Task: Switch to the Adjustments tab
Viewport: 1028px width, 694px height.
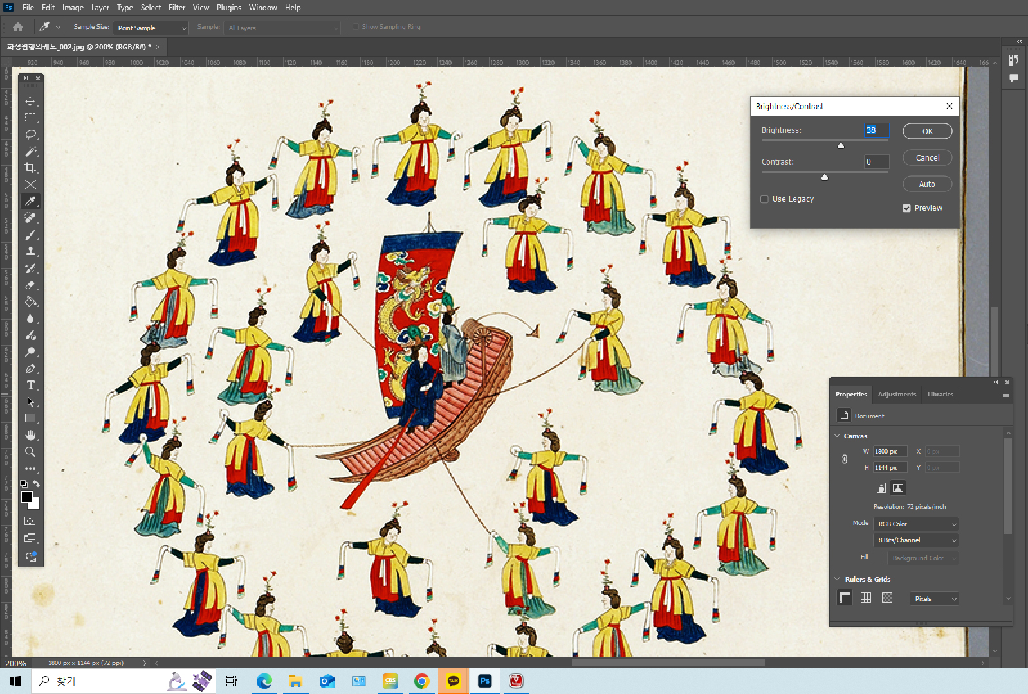Action: (x=897, y=395)
